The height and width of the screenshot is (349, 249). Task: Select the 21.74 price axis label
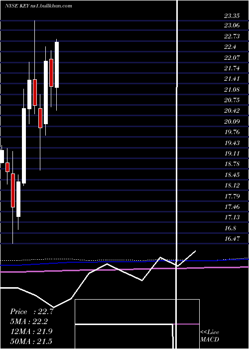click(x=232, y=68)
